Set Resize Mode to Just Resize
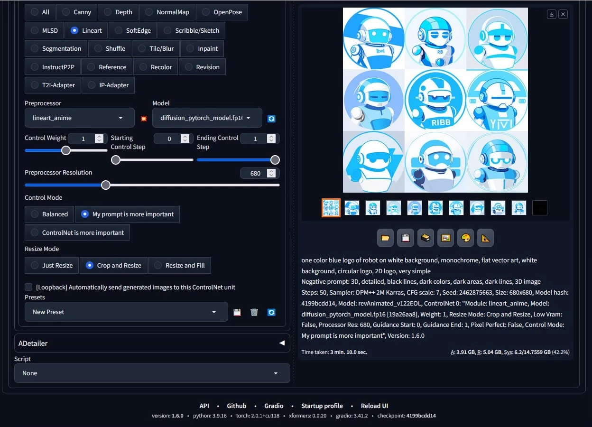The height and width of the screenshot is (427, 592). (52, 265)
